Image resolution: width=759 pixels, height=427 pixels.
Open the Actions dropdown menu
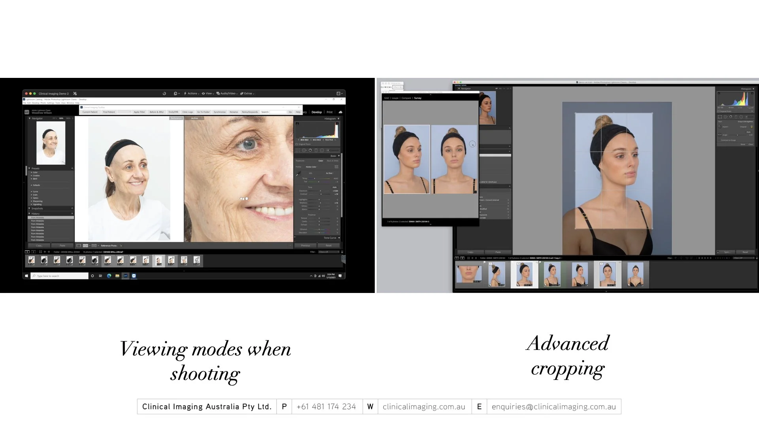pos(192,94)
